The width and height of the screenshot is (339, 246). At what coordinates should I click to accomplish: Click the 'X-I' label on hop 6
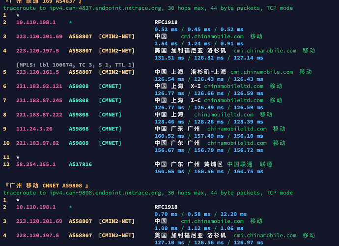coord(196,86)
